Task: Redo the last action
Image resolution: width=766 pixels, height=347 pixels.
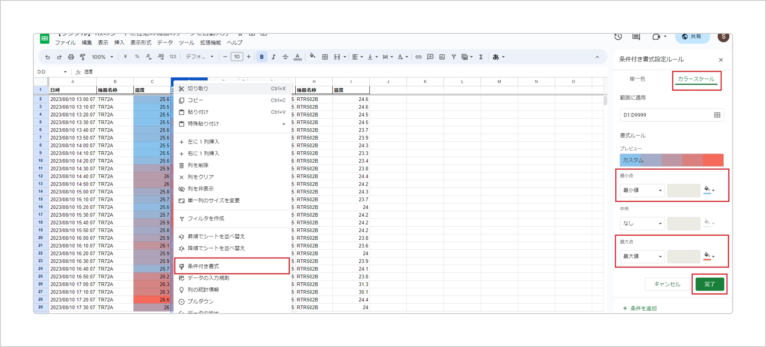Action: (59, 57)
